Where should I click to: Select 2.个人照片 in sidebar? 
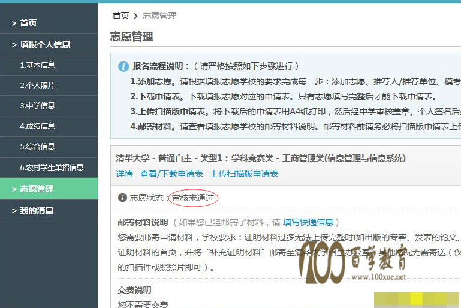pos(37,86)
